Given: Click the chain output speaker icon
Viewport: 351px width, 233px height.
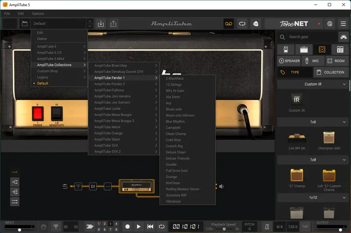Looking at the screenshot, I should point(221,186).
